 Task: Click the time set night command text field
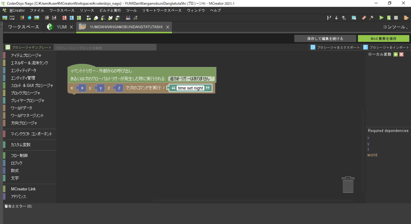(191, 88)
